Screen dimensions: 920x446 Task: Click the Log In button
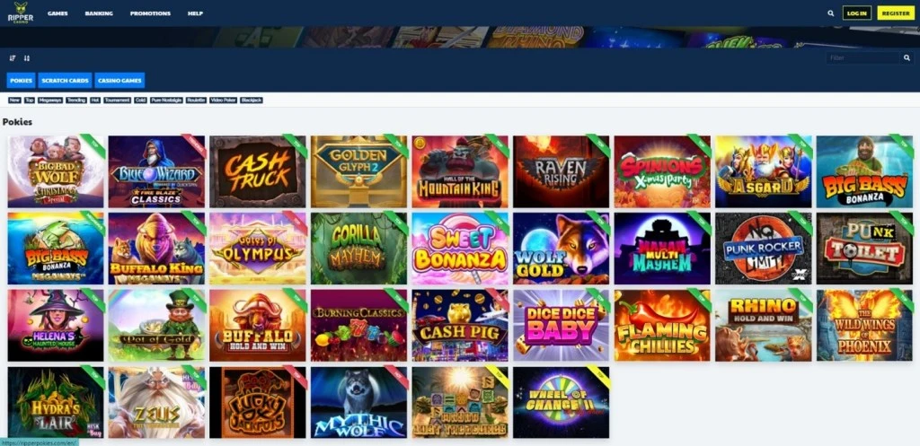856,13
